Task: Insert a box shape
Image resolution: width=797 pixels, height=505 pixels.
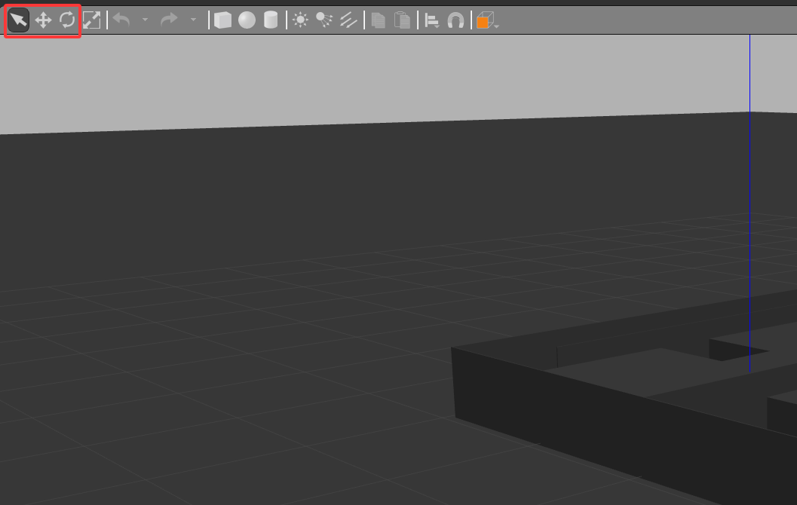Action: pyautogui.click(x=222, y=20)
